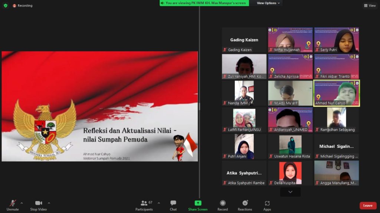Select Zuli Yansyah_HMI video tile
The height and width of the screenshot is (213, 380).
244,67
